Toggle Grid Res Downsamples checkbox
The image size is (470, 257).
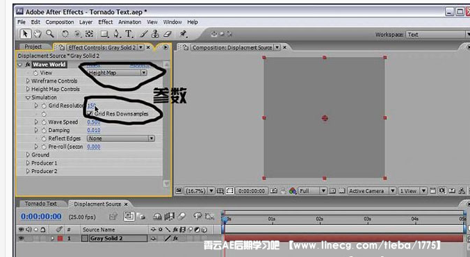click(89, 113)
